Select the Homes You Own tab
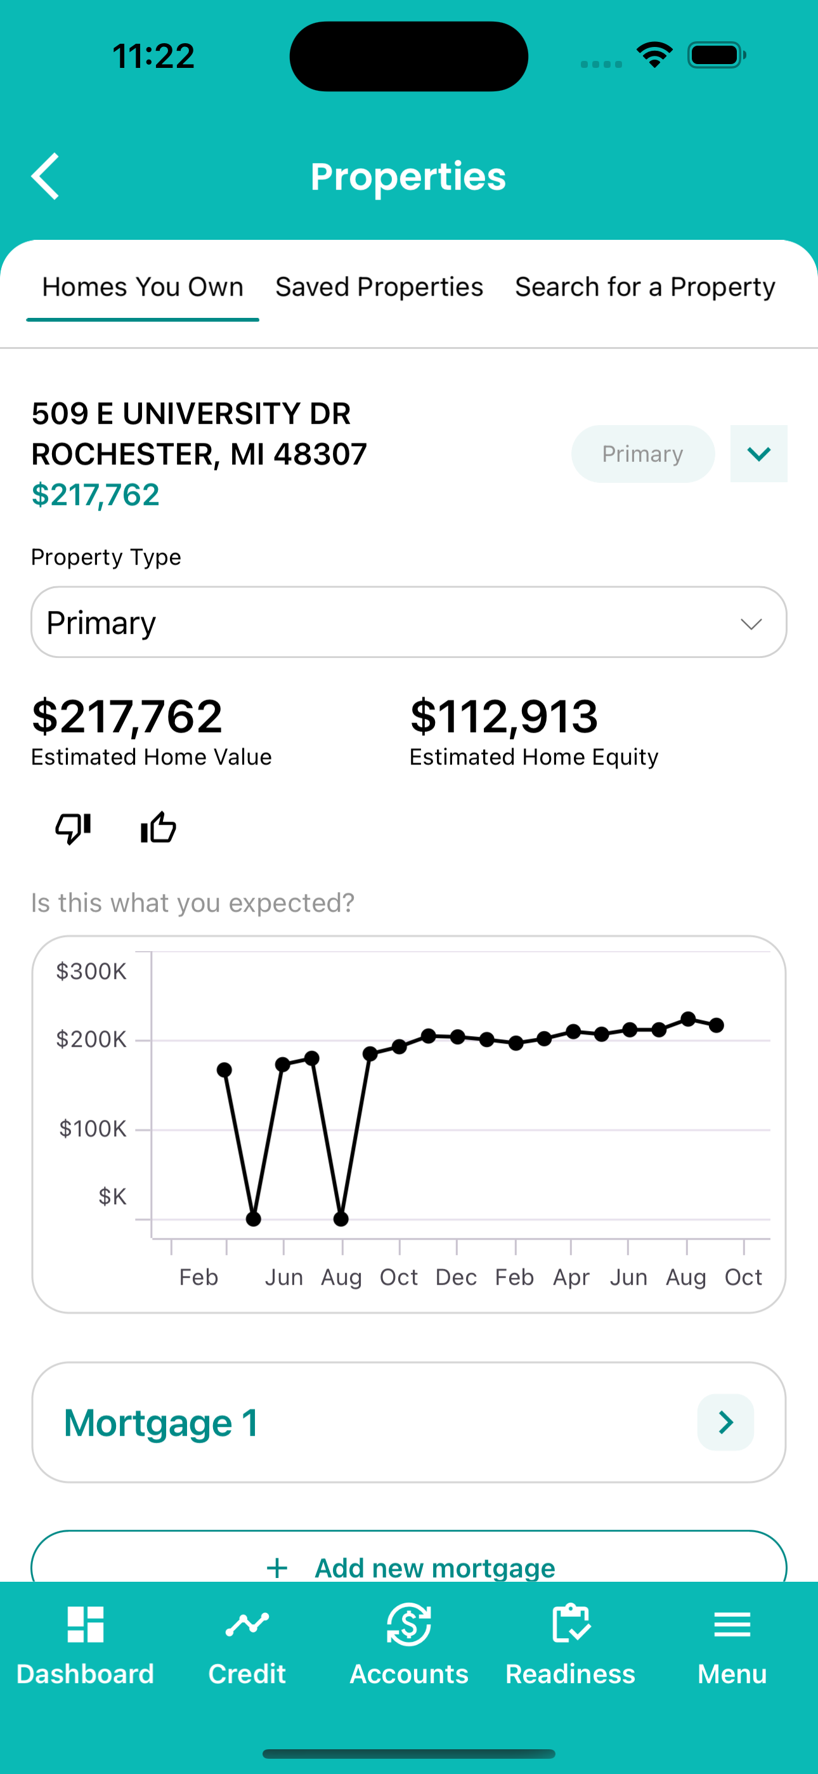The height and width of the screenshot is (1774, 818). (x=143, y=287)
